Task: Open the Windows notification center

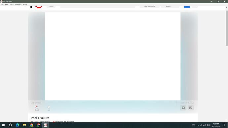Action: (223, 125)
